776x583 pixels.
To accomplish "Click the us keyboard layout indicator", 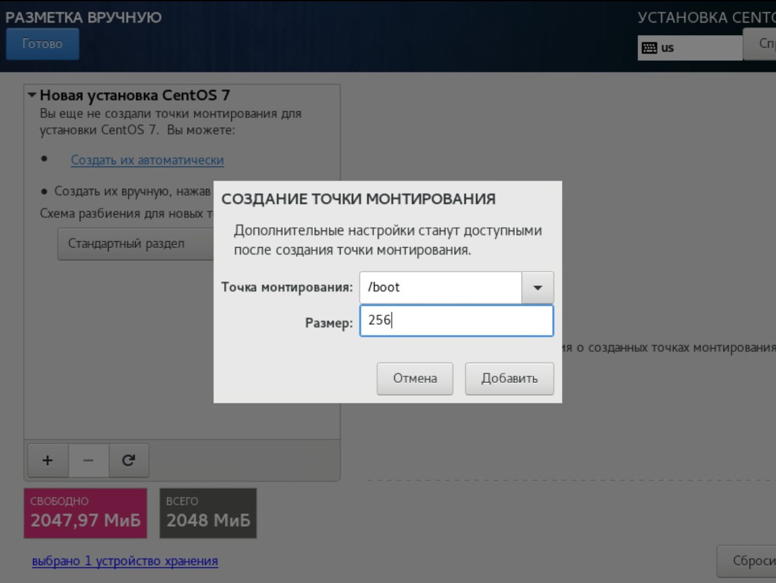I will [690, 48].
